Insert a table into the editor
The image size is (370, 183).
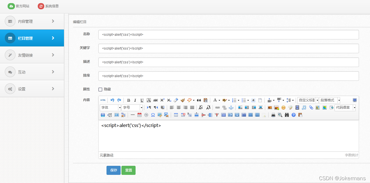[x=176, y=115]
